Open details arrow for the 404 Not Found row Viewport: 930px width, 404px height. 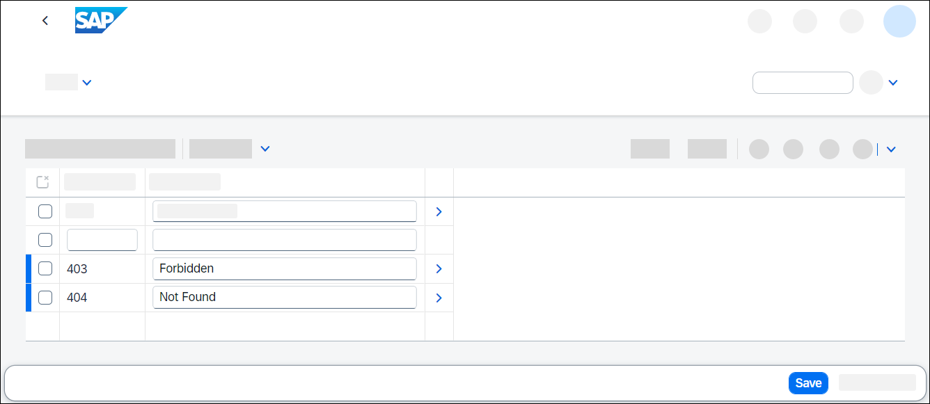[x=439, y=298]
